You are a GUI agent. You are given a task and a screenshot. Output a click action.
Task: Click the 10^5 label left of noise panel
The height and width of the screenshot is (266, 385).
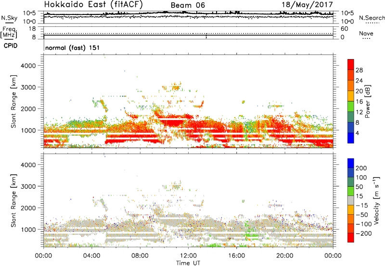pyautogui.click(x=29, y=13)
